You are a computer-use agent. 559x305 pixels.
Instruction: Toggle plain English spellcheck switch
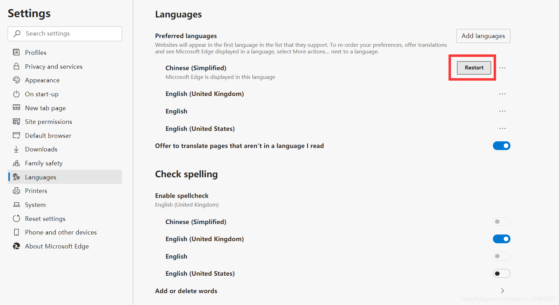coord(501,256)
